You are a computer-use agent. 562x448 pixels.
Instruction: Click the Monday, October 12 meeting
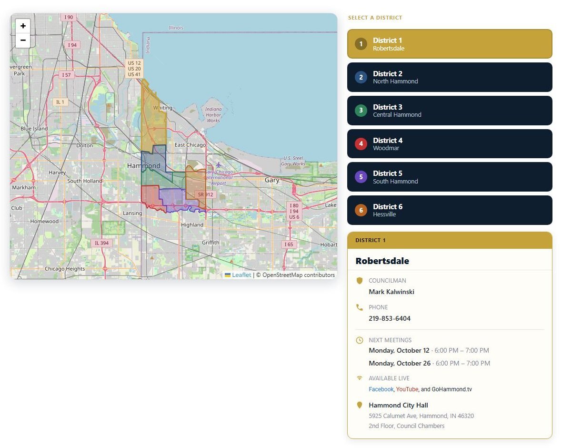coord(429,350)
